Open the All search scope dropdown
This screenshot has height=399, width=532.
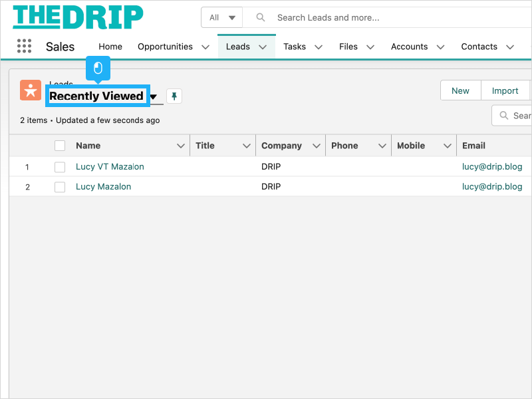click(222, 17)
